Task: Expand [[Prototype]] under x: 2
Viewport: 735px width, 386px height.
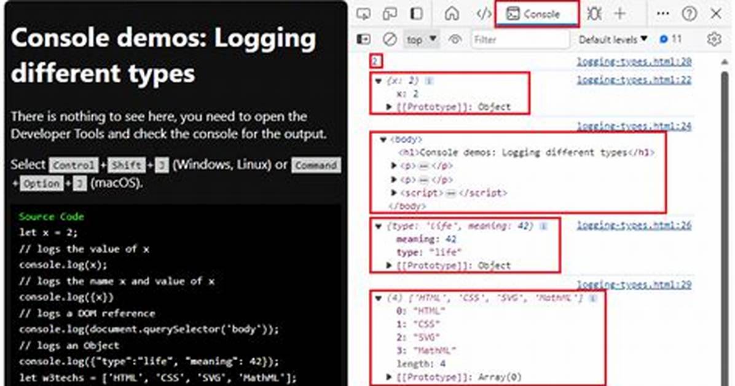Action: [388, 107]
